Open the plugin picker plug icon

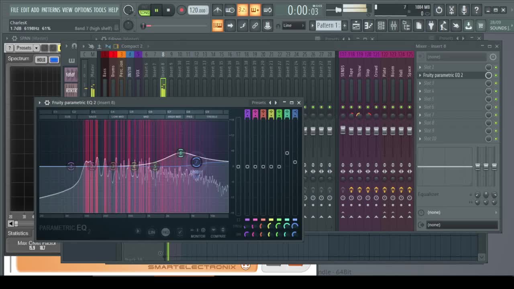431,26
